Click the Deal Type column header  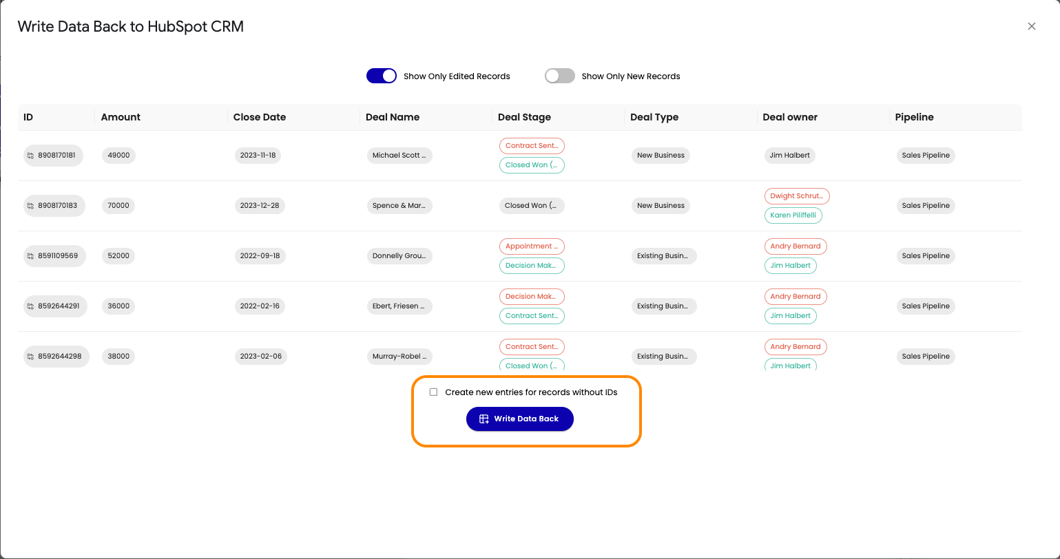[654, 117]
